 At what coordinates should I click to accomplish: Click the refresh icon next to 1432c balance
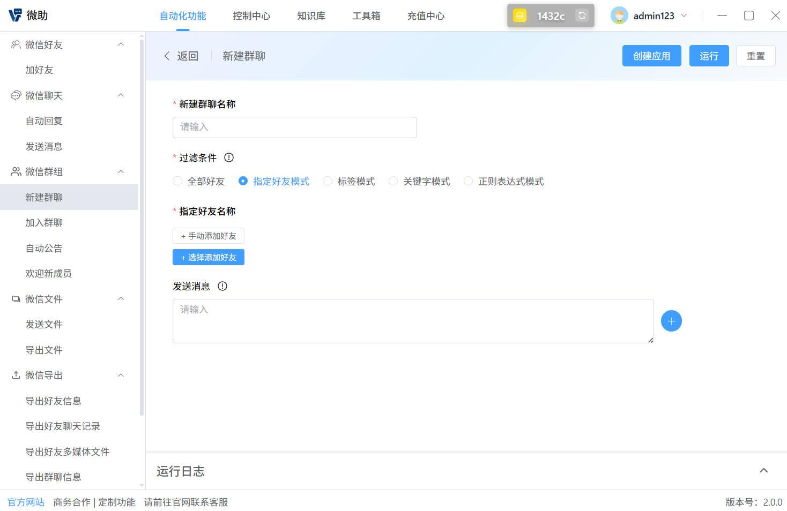click(582, 16)
